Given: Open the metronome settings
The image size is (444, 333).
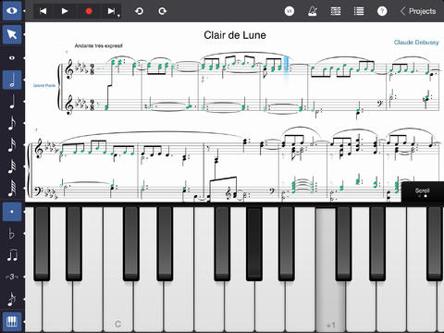Looking at the screenshot, I should point(313,11).
